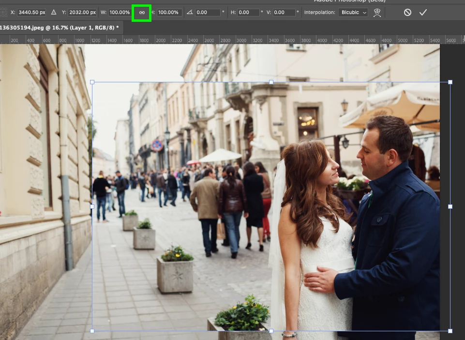This screenshot has width=465, height=340.
Task: Select the 136305194.jpeg document tab
Action: pos(61,28)
